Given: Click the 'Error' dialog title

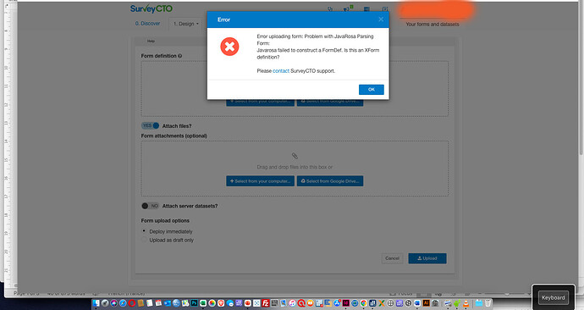Looking at the screenshot, I should 223,19.
